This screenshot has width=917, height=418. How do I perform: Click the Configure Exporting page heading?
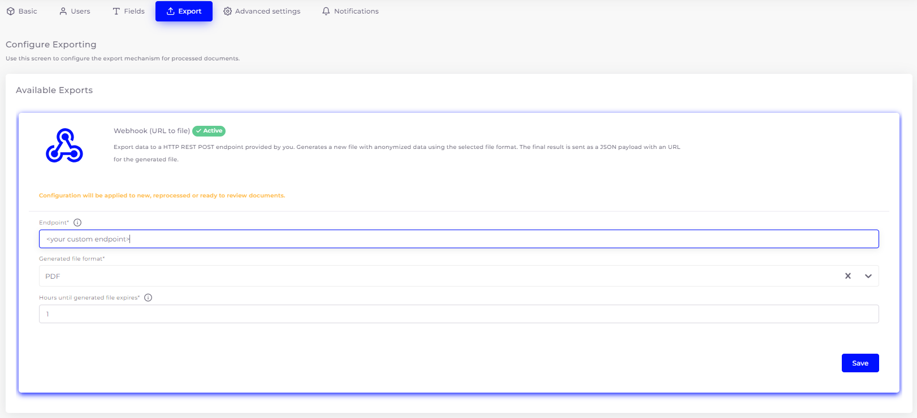tap(51, 45)
